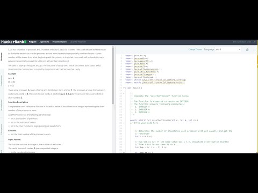Click Exit Full Screen View

tap(242, 42)
